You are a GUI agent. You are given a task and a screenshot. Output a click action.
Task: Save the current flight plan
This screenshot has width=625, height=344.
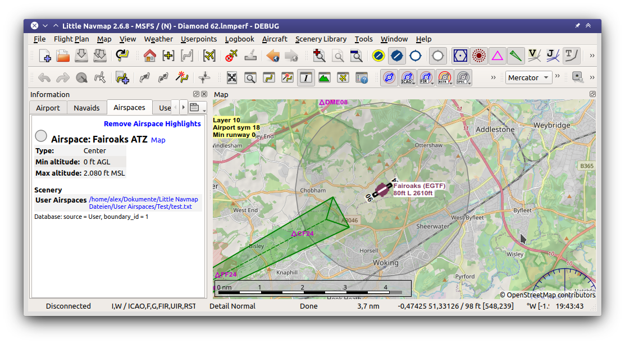click(x=81, y=56)
